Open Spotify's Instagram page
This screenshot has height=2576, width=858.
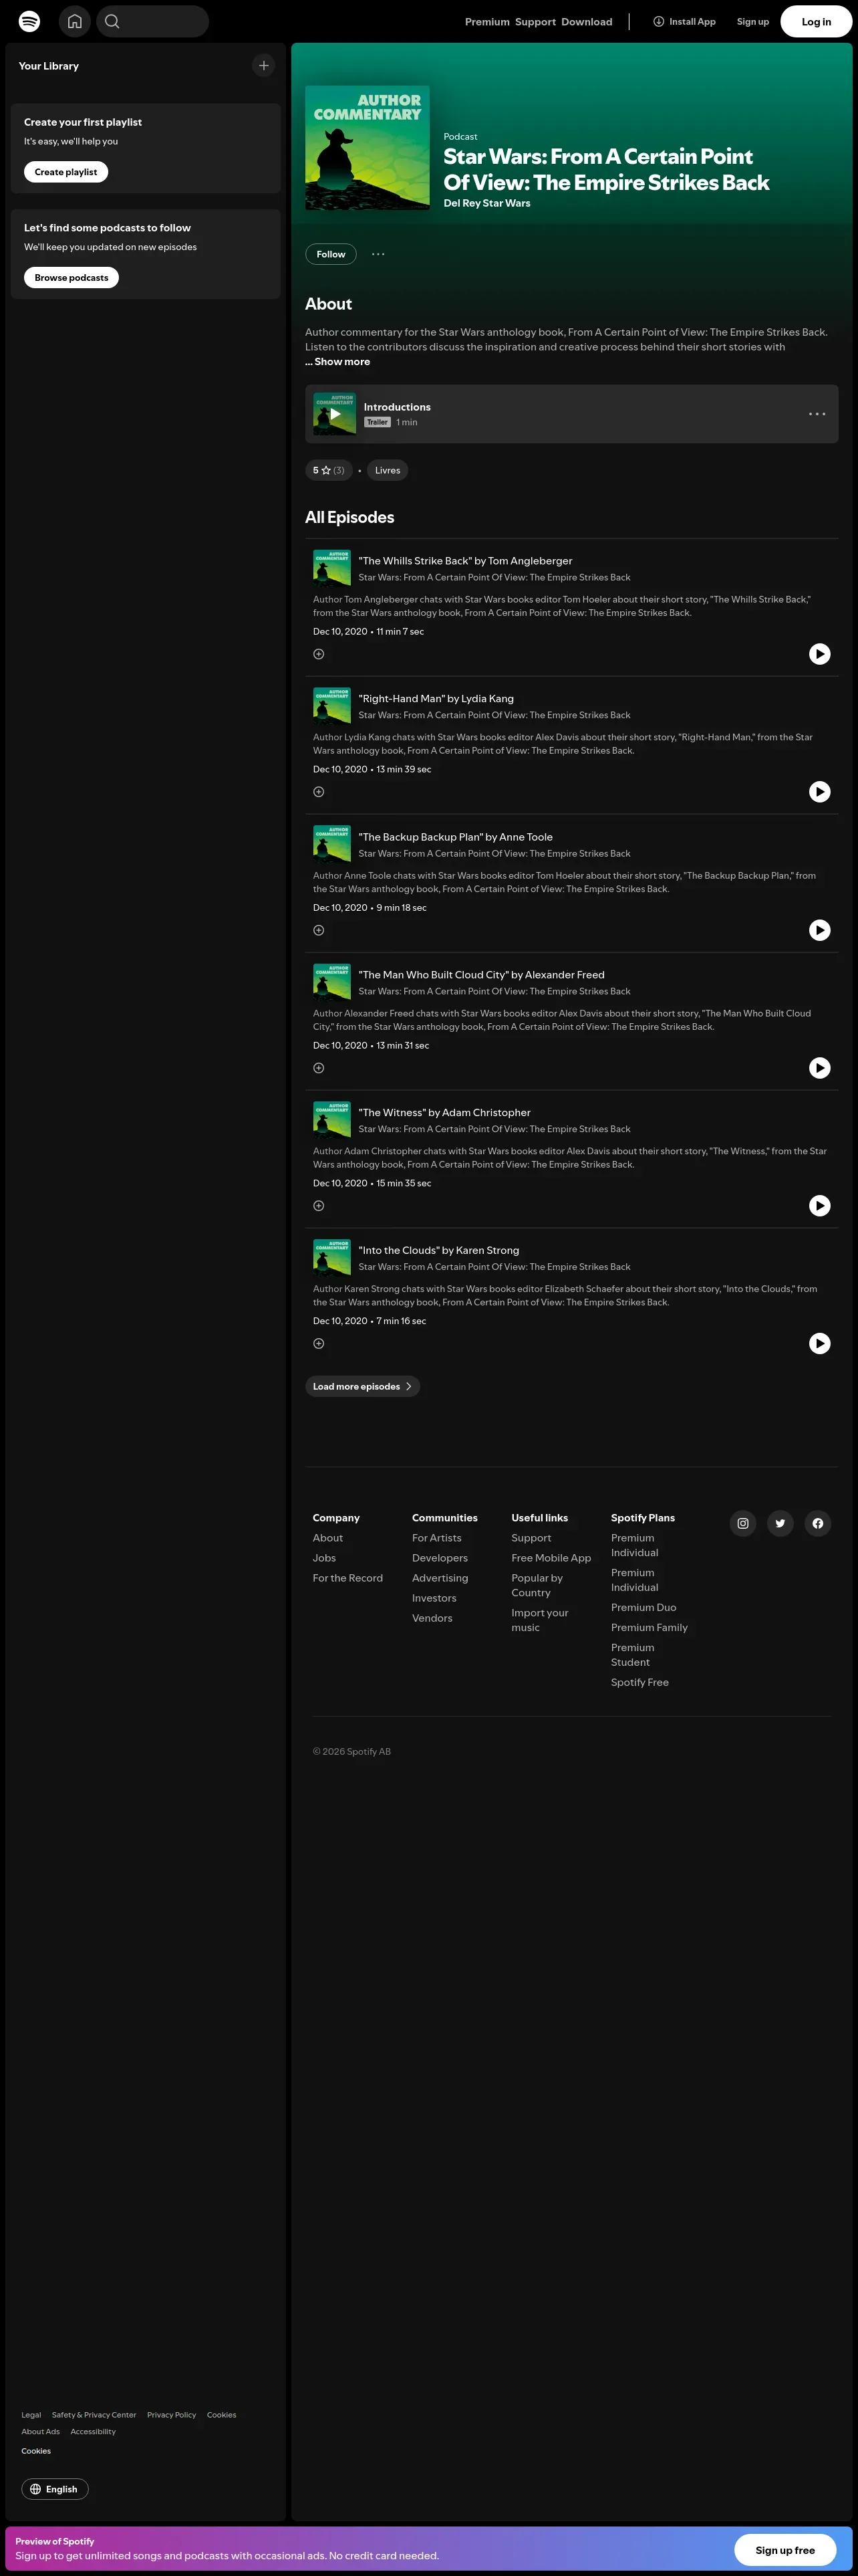point(743,1523)
